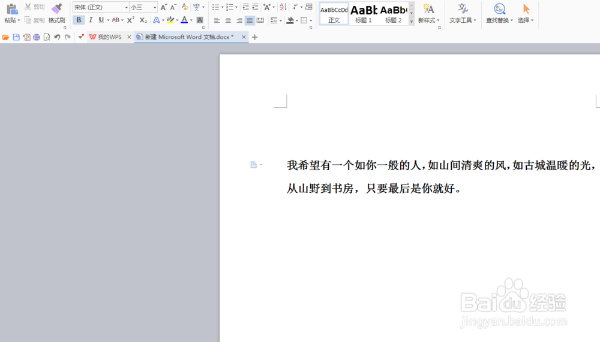Center align text
This screenshot has height=342, width=600.
(x=228, y=20)
